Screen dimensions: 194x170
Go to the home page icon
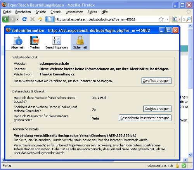coord(40,19)
